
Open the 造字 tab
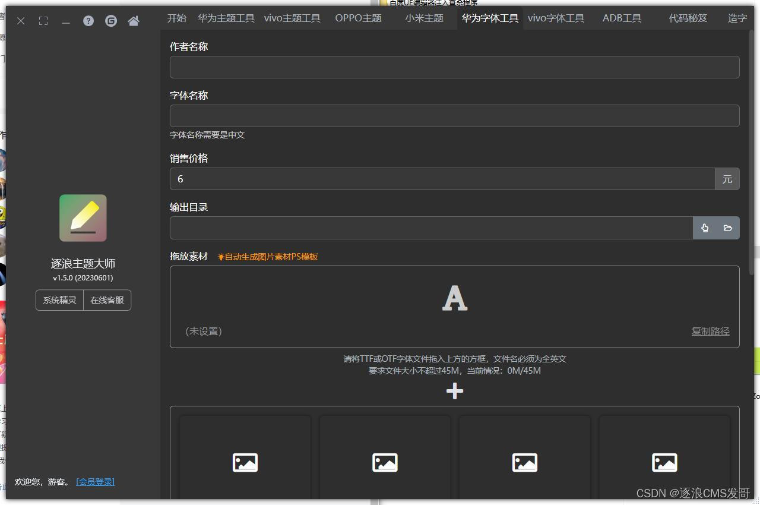pyautogui.click(x=737, y=18)
